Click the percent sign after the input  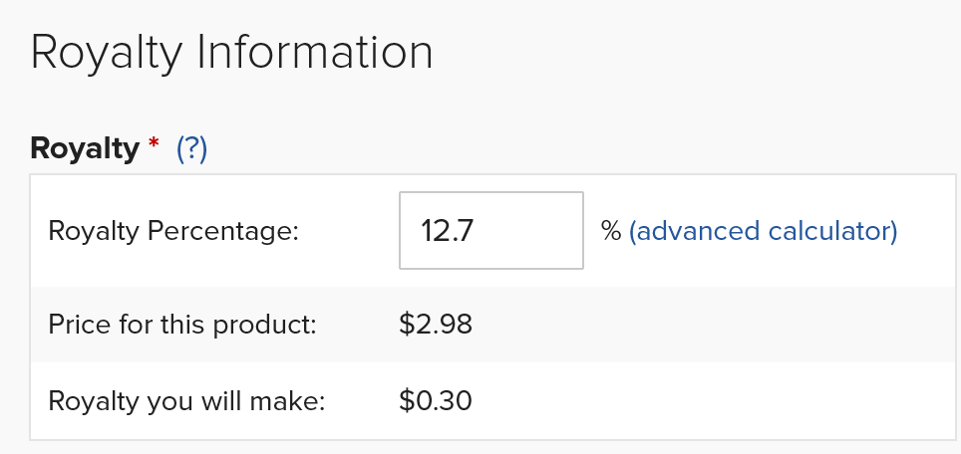(611, 231)
